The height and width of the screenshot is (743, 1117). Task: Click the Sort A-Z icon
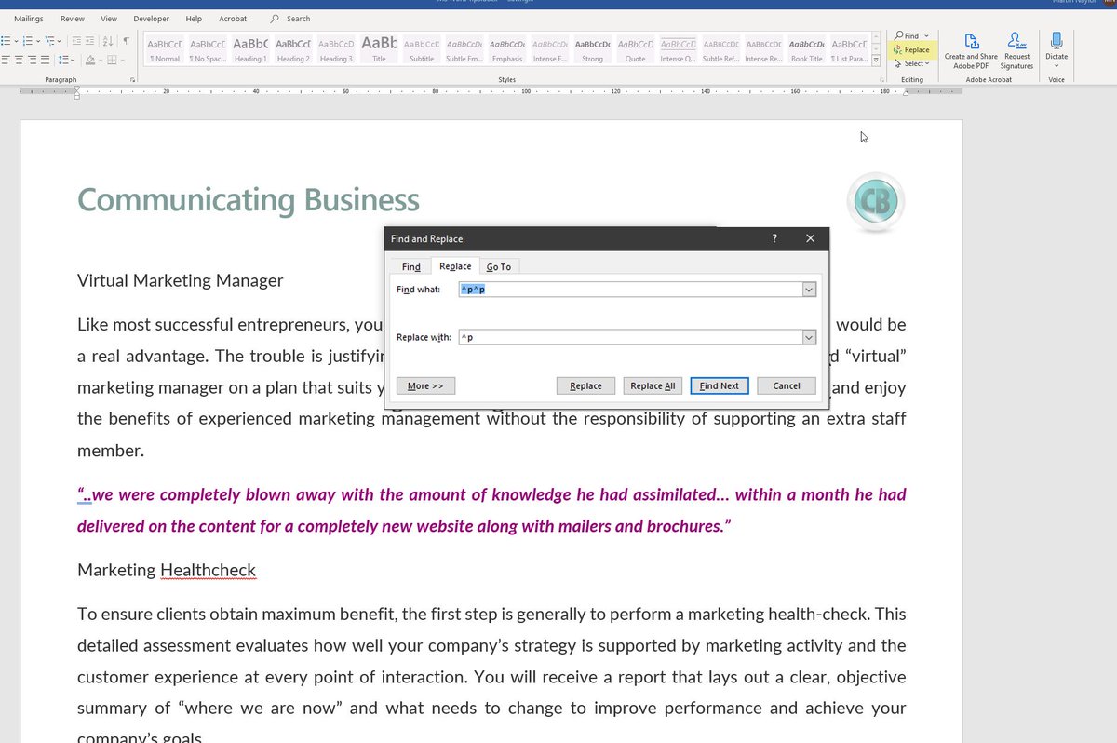click(x=108, y=41)
